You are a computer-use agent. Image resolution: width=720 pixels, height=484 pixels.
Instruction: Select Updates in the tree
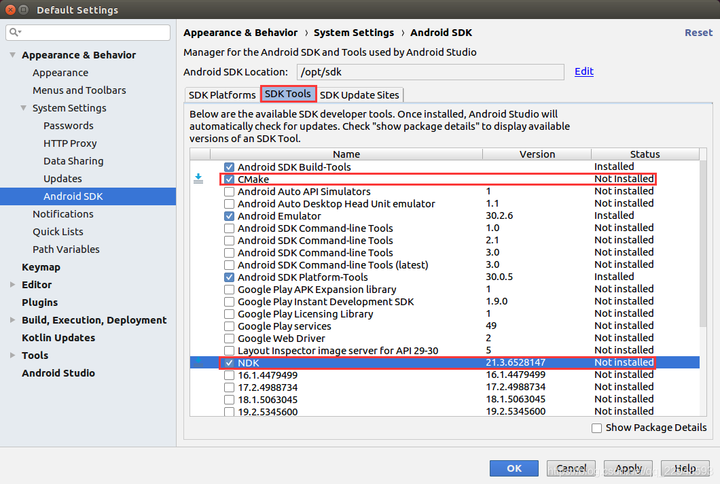point(62,179)
